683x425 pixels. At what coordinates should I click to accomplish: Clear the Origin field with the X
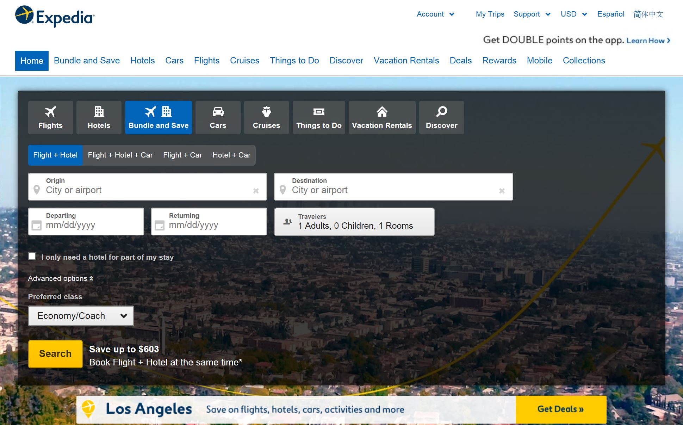(256, 191)
